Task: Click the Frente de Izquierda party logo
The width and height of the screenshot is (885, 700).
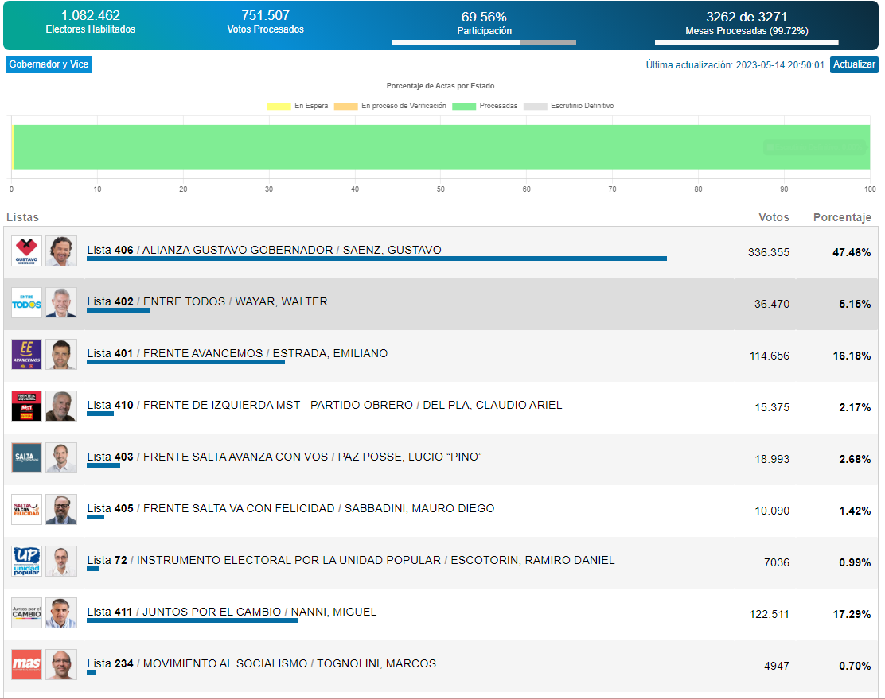Action: (27, 406)
